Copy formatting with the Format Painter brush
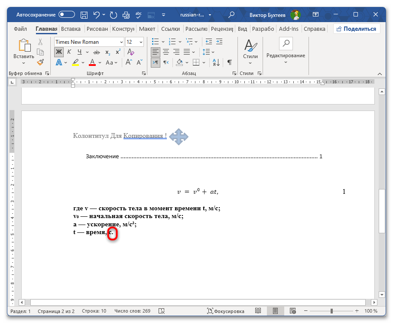This screenshot has width=393, height=323. tap(40, 62)
